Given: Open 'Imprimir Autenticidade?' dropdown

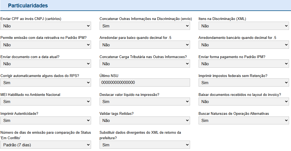Looking at the screenshot, I should tap(46, 121).
